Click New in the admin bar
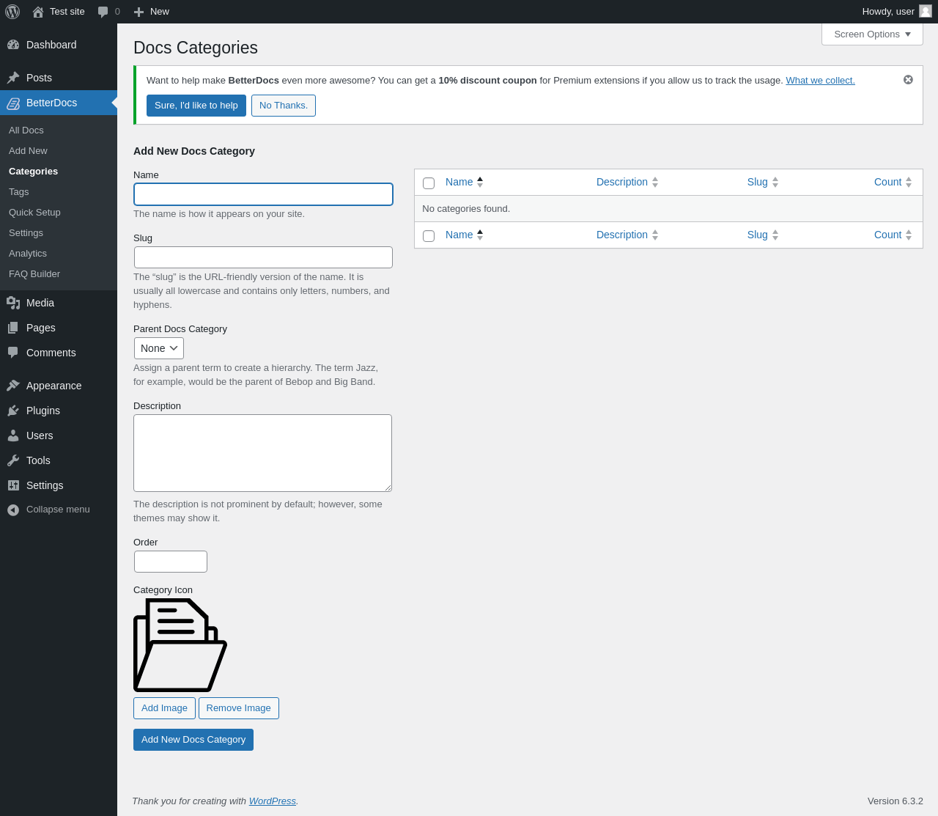The width and height of the screenshot is (938, 816). point(160,12)
